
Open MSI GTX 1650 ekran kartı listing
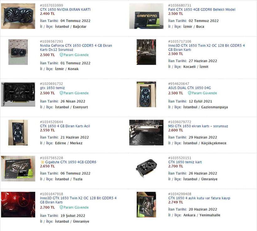tap(198, 126)
